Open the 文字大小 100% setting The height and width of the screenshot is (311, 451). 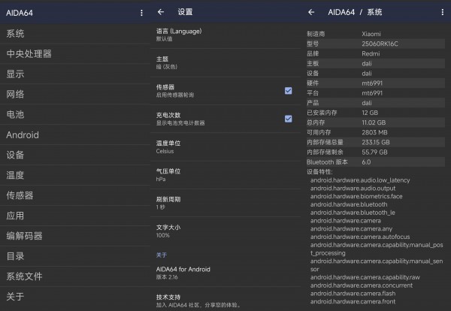[x=225, y=231]
